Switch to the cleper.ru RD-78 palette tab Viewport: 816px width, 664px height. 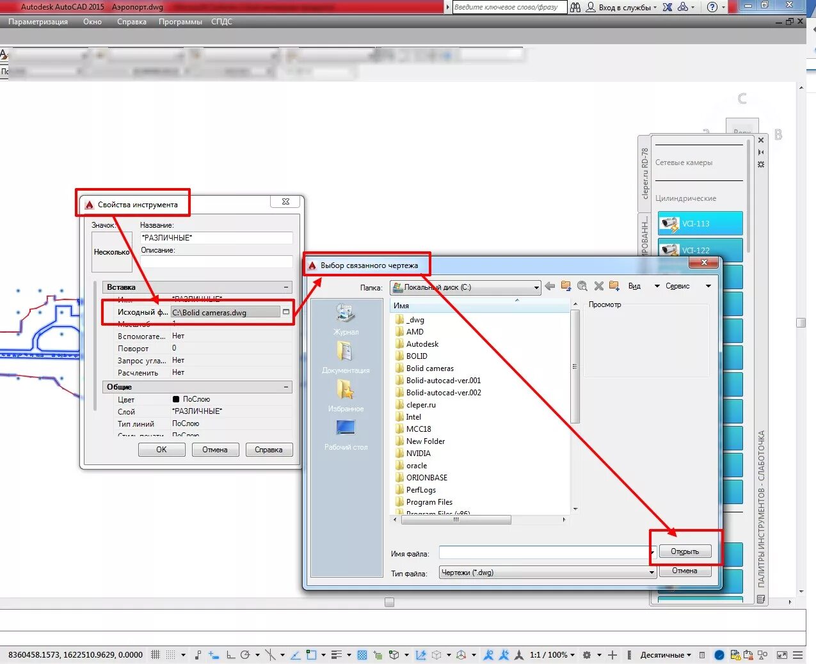[644, 173]
